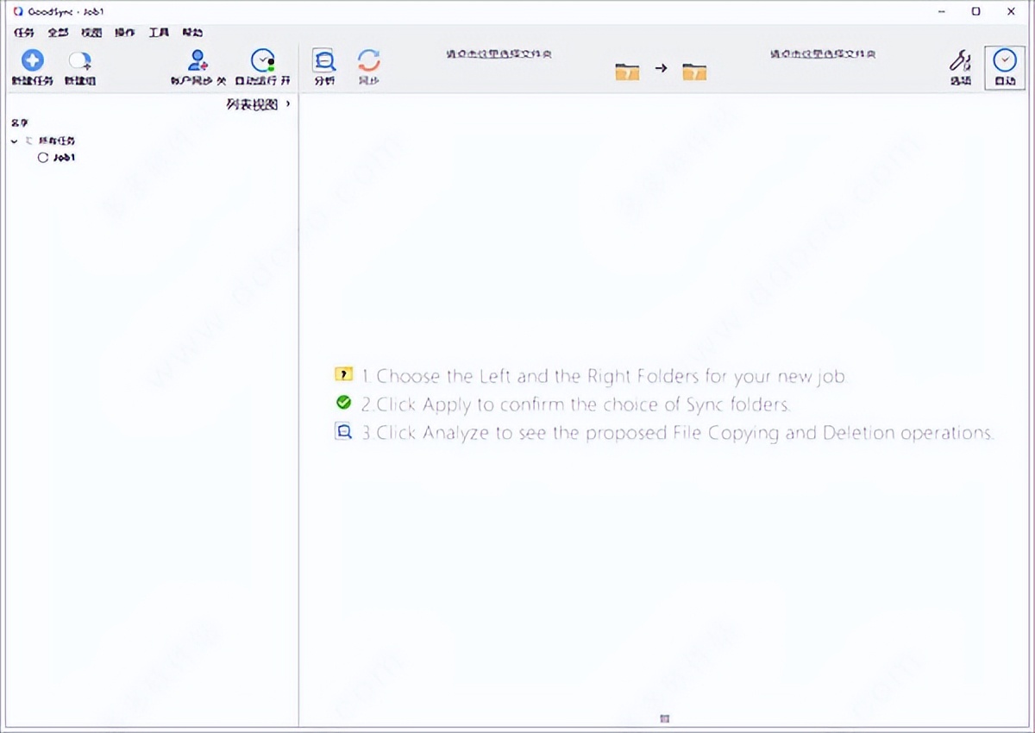Open job Options with the wrench icon
Viewport: 1035px width, 733px height.
[x=960, y=60]
